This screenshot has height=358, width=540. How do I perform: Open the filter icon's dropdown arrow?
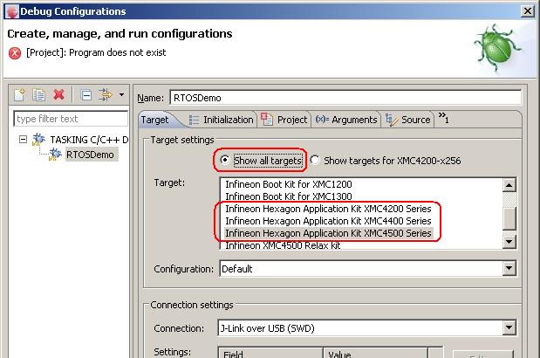pyautogui.click(x=121, y=94)
